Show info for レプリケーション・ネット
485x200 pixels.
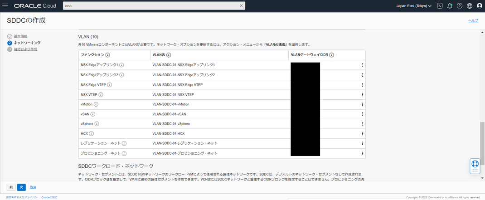coord(124,144)
